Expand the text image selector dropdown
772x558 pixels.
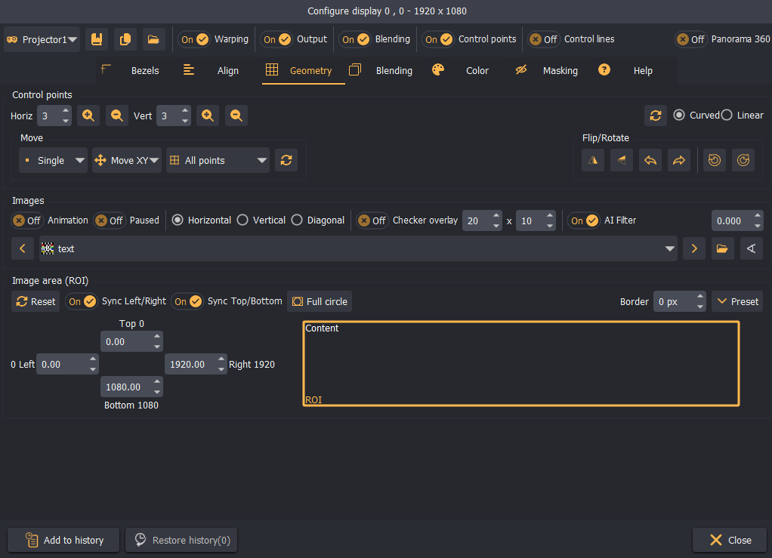358,248
